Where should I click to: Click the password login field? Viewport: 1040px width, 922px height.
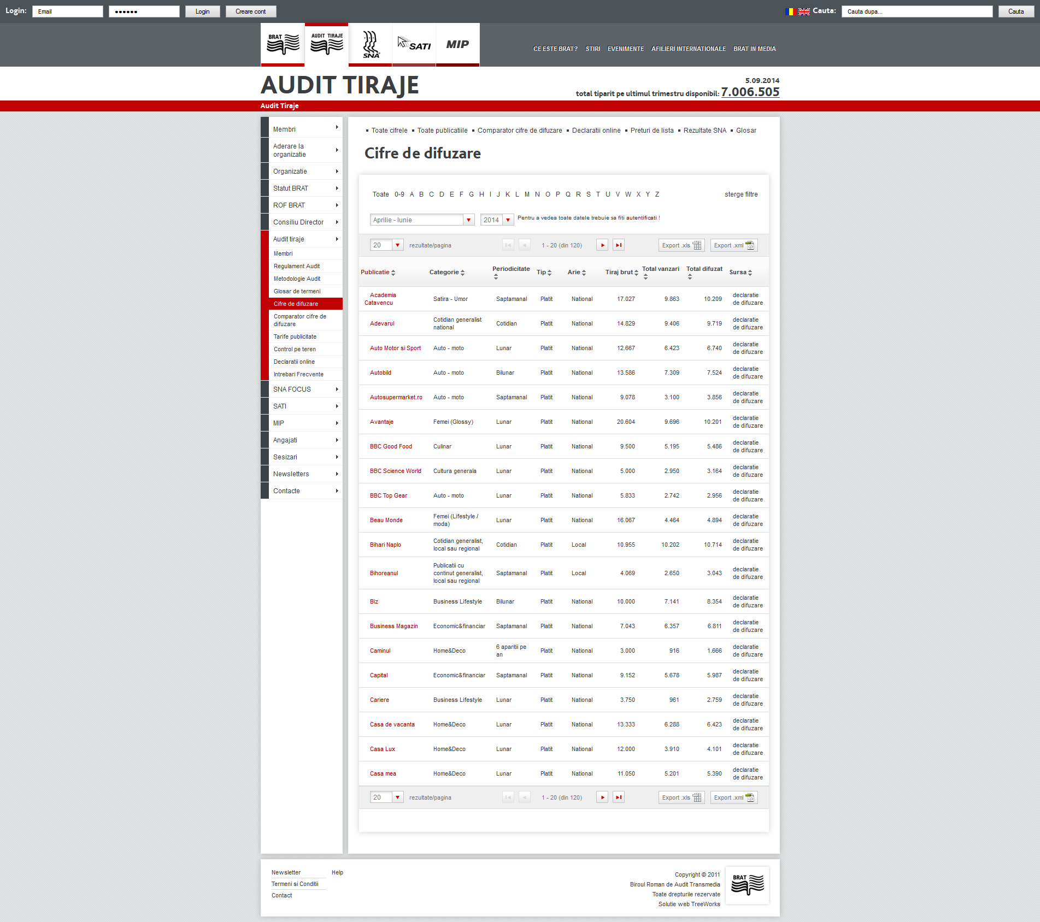(144, 11)
